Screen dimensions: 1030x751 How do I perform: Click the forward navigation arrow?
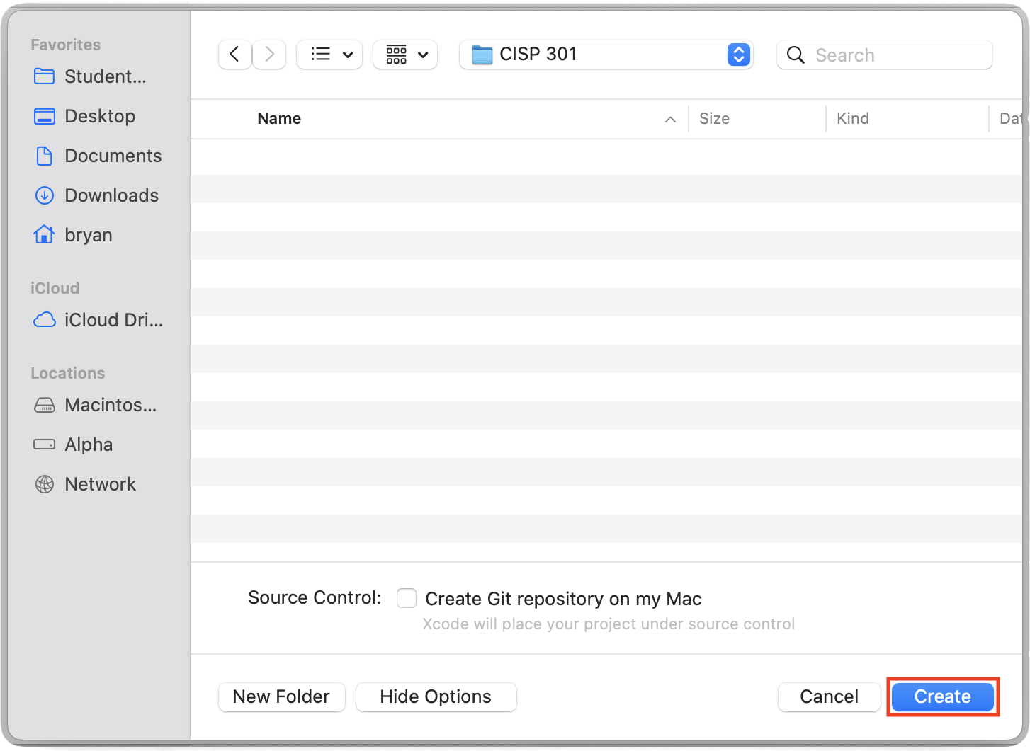click(x=269, y=55)
